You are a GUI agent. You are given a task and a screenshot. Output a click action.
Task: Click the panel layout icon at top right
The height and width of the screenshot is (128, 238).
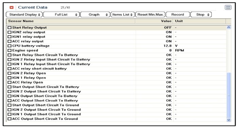228,7
